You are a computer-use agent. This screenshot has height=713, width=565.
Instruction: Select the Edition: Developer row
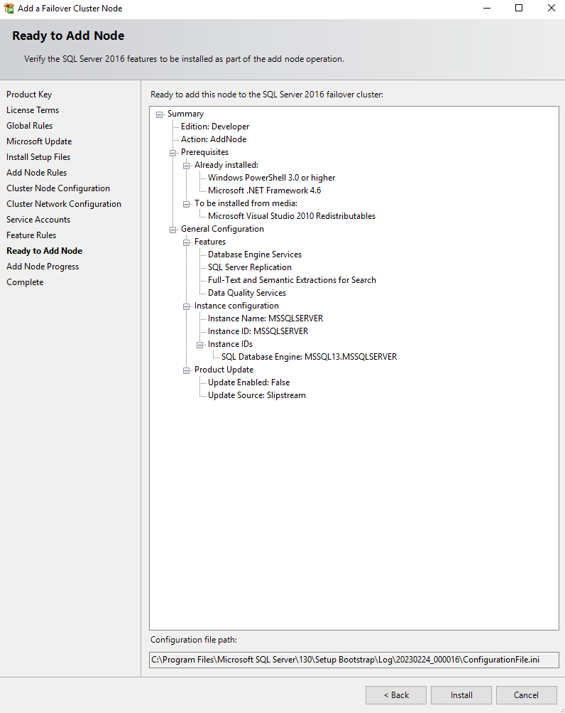(x=215, y=127)
